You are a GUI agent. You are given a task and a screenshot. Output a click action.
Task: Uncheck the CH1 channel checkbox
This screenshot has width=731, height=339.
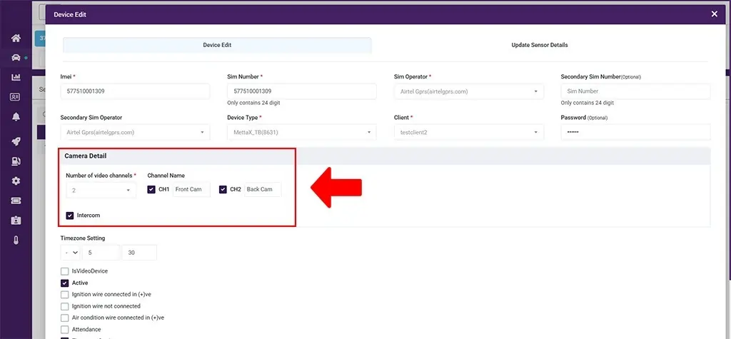(x=151, y=190)
